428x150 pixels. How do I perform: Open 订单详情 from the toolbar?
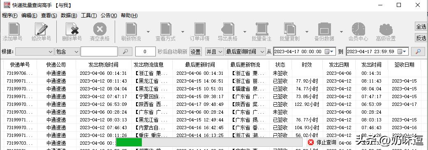click(x=200, y=29)
